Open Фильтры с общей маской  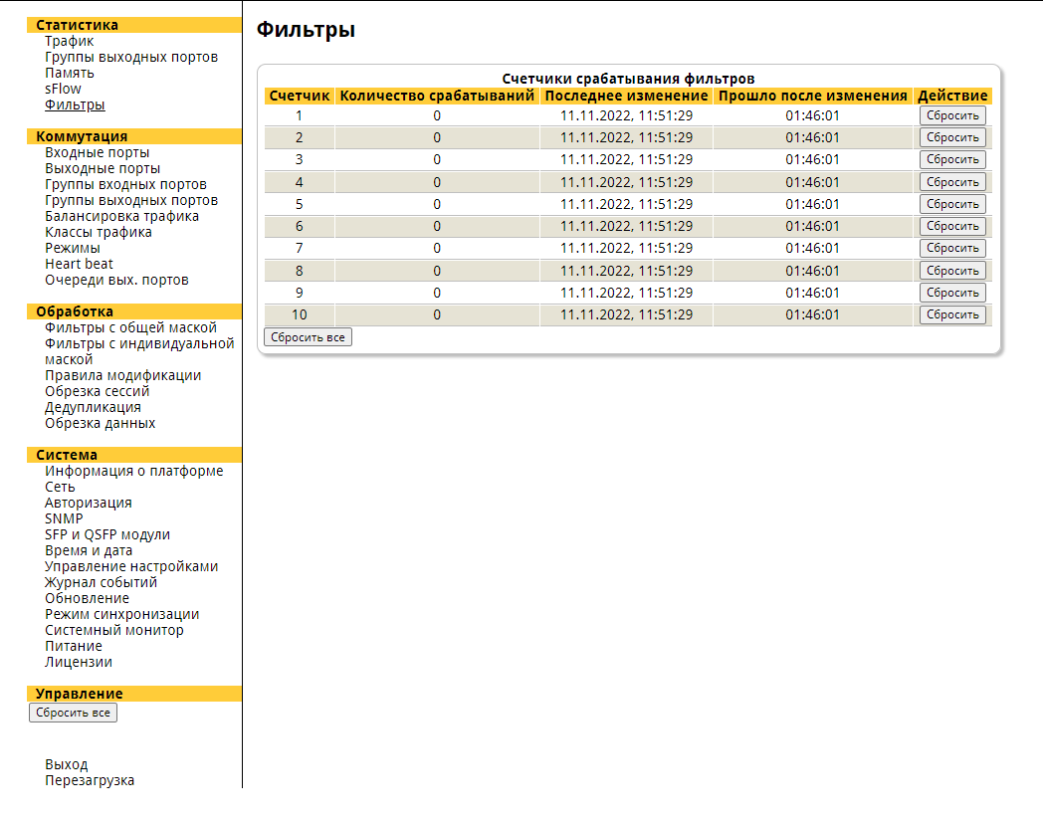130,328
